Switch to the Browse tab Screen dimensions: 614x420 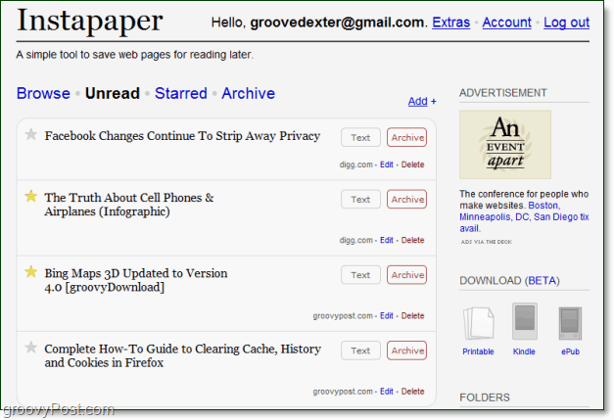(x=43, y=94)
